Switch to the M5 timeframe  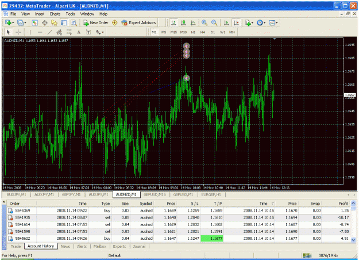164,32
